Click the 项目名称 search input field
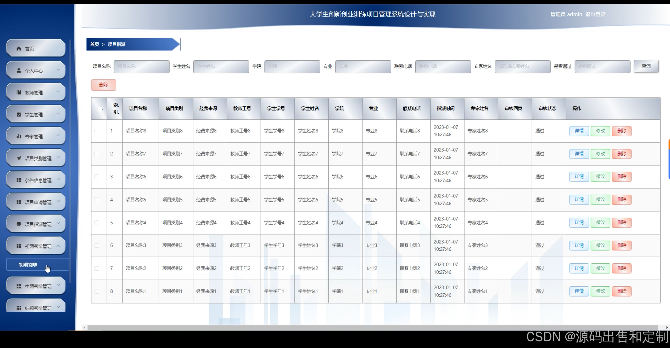Image resolution: width=670 pixels, height=348 pixels. tap(141, 66)
